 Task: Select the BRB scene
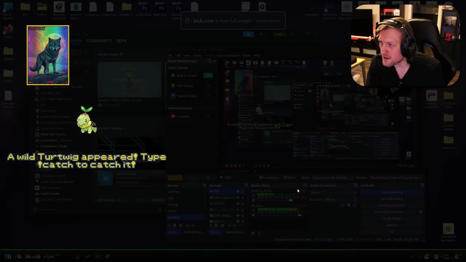[x=186, y=198]
